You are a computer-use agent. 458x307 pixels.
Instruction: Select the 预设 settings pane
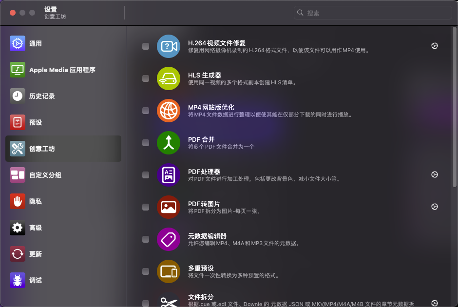pyautogui.click(x=63, y=122)
